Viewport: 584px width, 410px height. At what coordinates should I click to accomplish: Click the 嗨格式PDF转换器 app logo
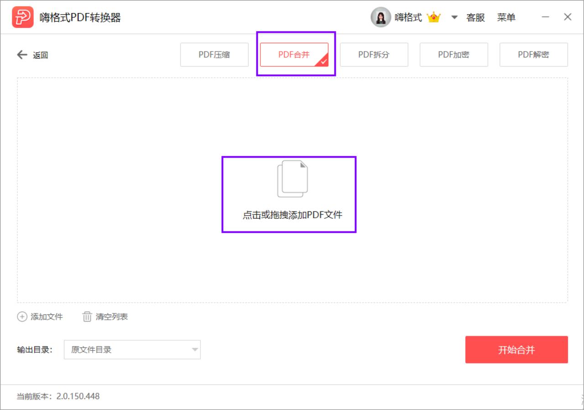pos(23,17)
